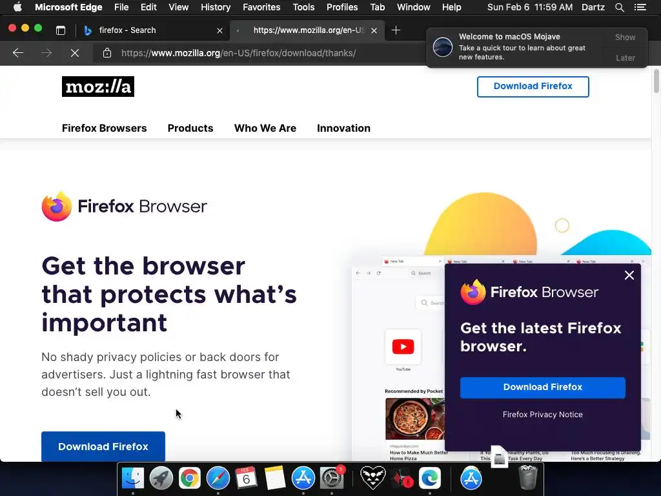The width and height of the screenshot is (661, 496).
Task: Launch Google Chrome from the dock
Action: tap(190, 479)
